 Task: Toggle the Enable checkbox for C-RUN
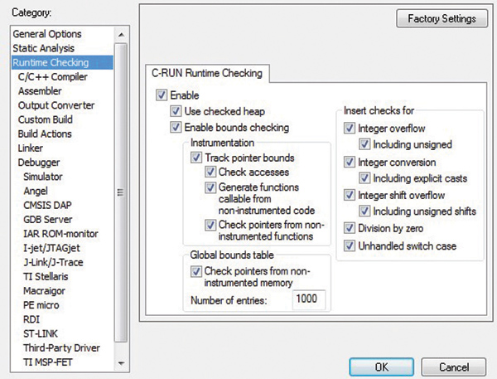(161, 96)
